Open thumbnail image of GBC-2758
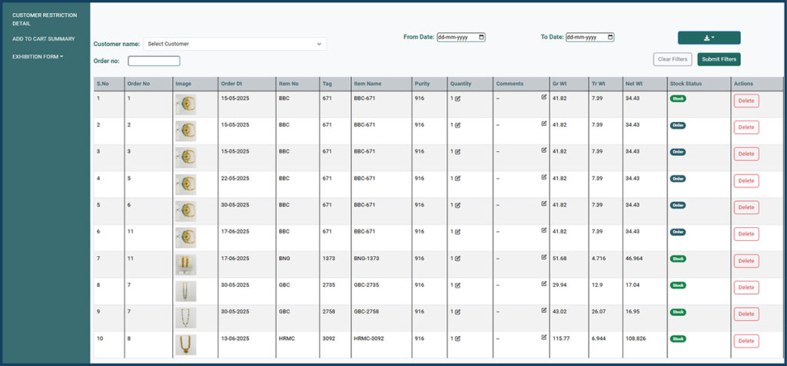Image resolution: width=787 pixels, height=366 pixels. click(x=186, y=318)
